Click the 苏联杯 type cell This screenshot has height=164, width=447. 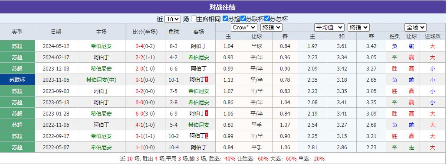click(17, 80)
